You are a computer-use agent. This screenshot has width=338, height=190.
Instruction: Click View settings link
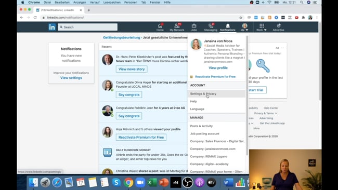(x=71, y=78)
